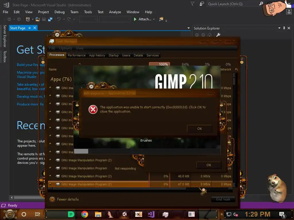Expand highlighted GNU Image Manipulation Program (2) row
Image resolution: width=294 pixels, height=220 pixels.
click(x=50, y=184)
